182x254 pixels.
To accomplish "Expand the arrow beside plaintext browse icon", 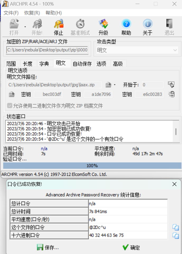I will [115, 85].
